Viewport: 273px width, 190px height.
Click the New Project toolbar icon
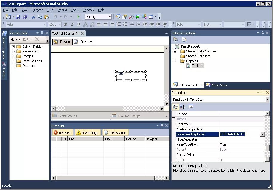(8, 17)
